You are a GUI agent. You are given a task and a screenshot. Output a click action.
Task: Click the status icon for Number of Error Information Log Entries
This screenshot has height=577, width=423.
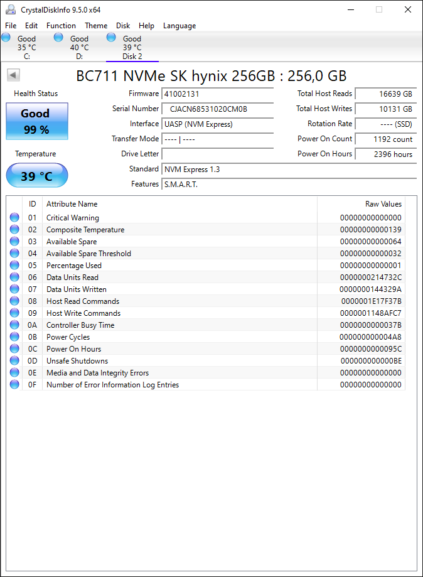click(x=14, y=384)
